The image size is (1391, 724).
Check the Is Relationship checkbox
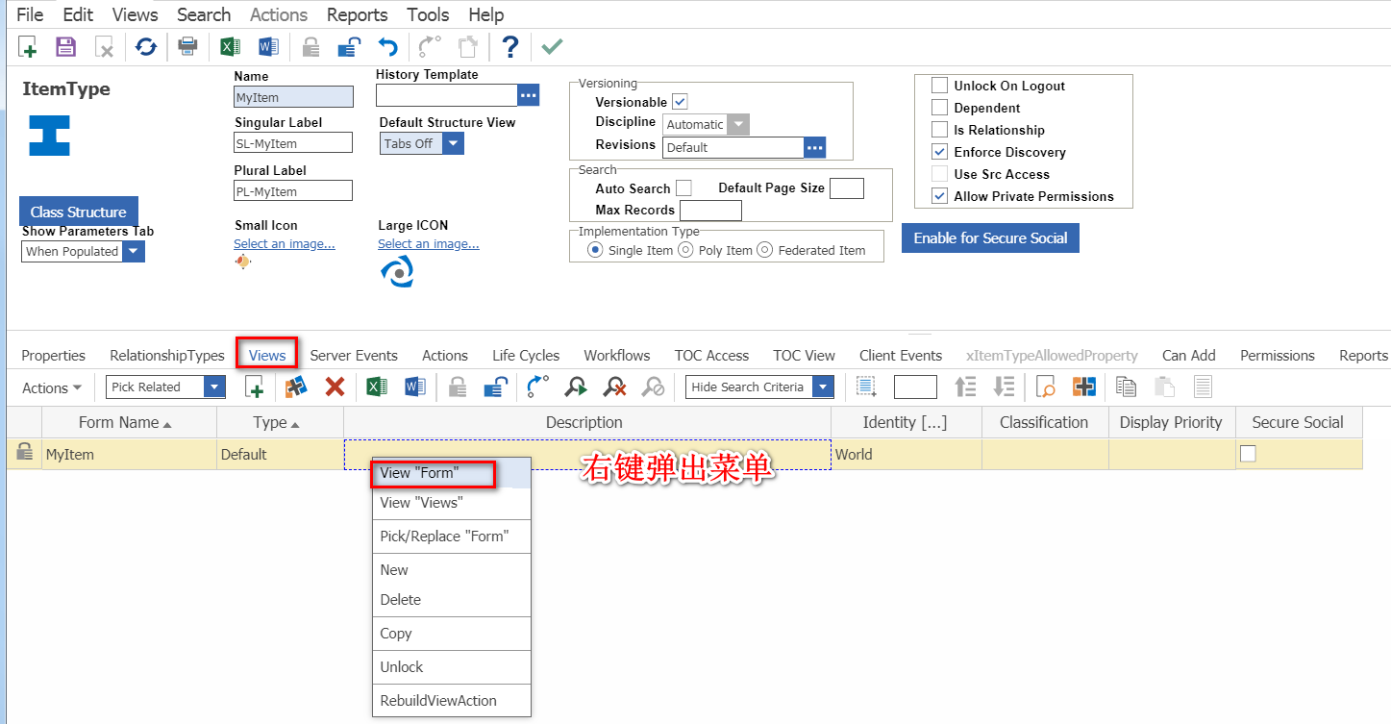[x=939, y=130]
